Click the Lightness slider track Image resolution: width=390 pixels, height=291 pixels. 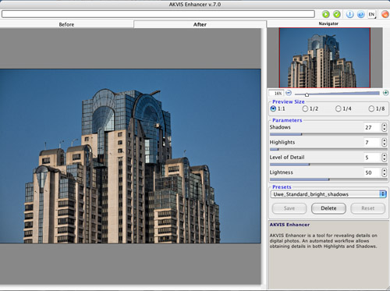(x=328, y=179)
